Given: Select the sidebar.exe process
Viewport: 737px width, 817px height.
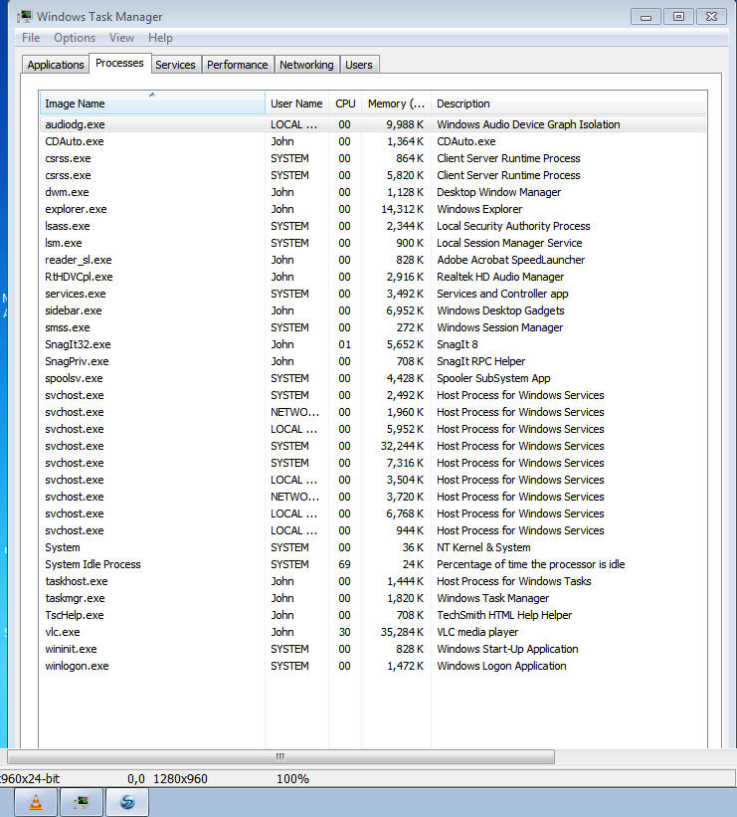Looking at the screenshot, I should click(x=373, y=310).
